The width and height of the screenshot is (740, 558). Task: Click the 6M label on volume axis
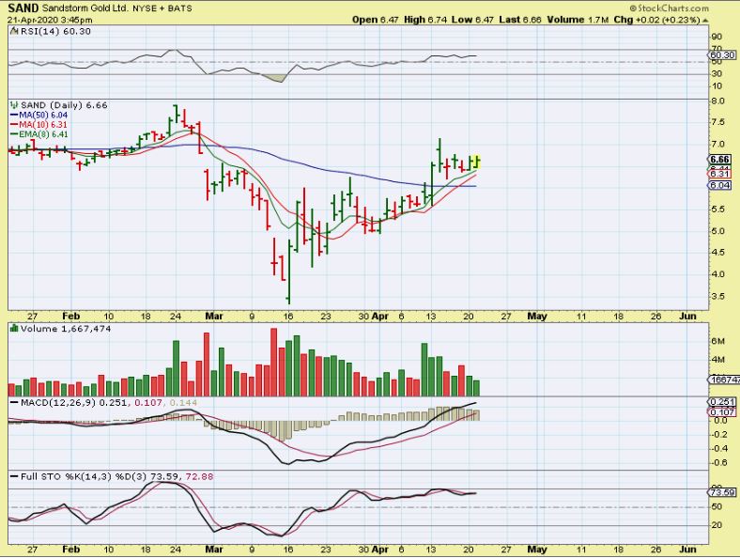[x=717, y=341]
